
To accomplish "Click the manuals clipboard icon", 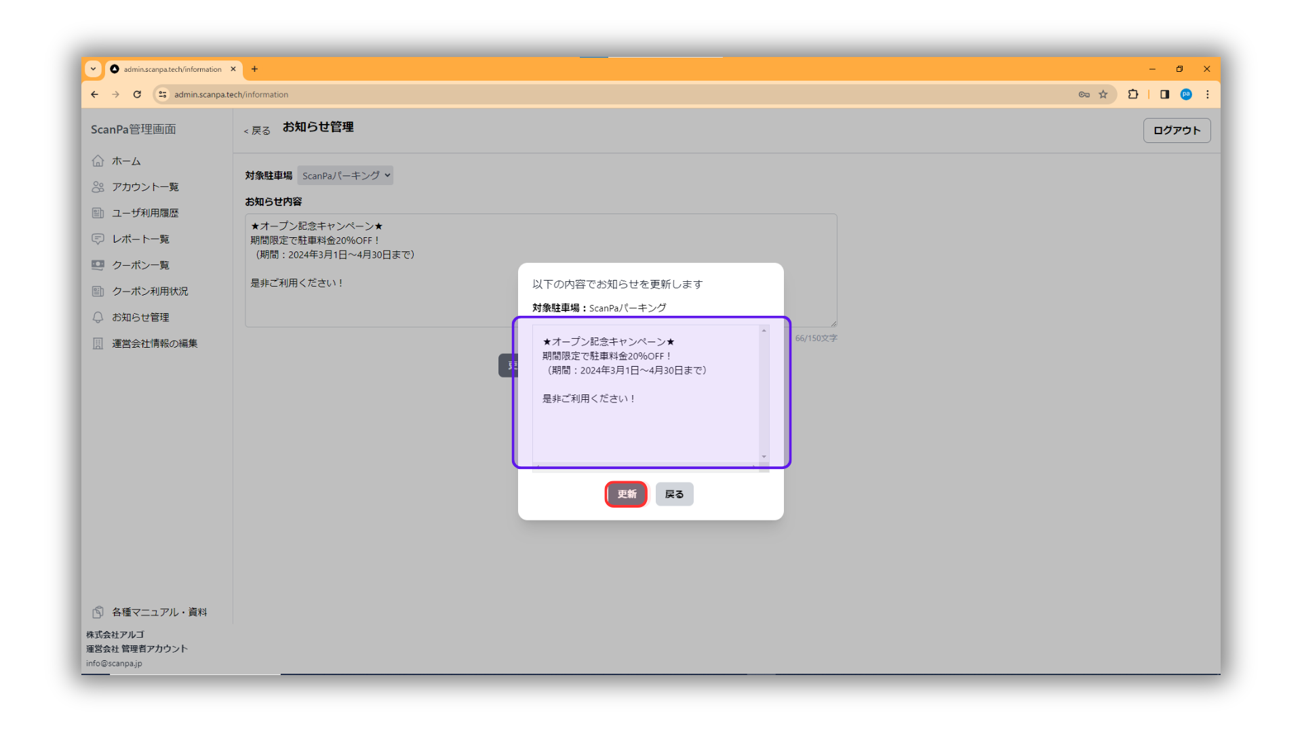I will (x=98, y=612).
